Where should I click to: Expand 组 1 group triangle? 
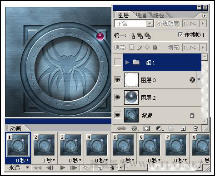click(127, 62)
